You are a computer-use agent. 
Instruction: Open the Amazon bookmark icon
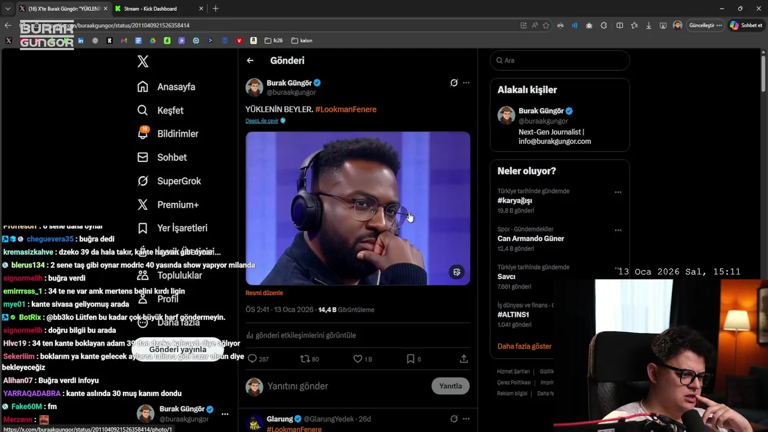pyautogui.click(x=254, y=40)
